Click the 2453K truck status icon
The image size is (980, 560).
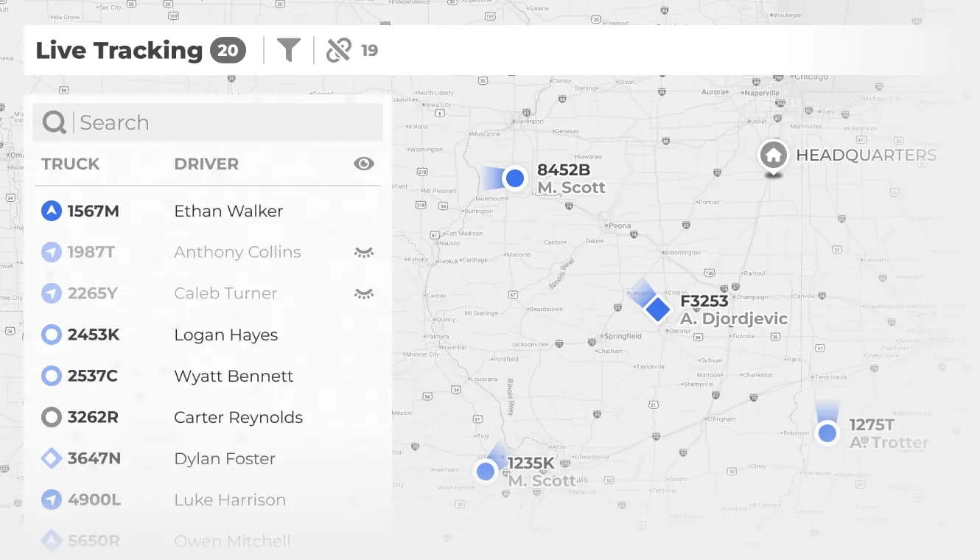point(51,335)
